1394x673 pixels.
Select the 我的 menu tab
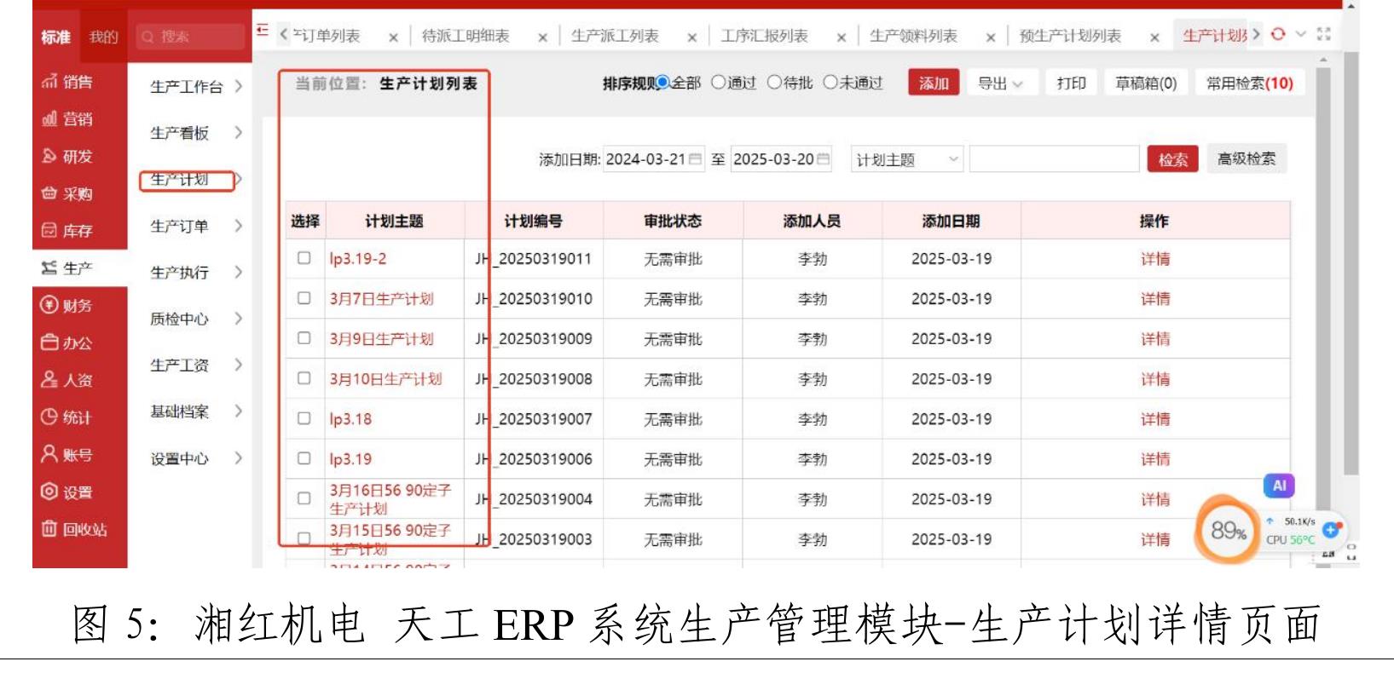click(104, 37)
